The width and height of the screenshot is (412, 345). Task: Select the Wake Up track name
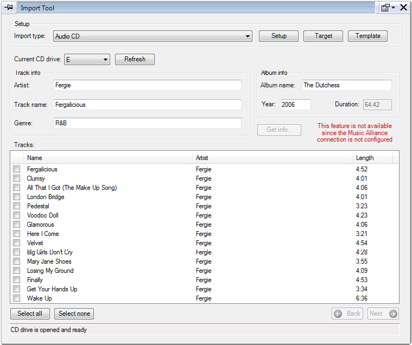point(40,298)
